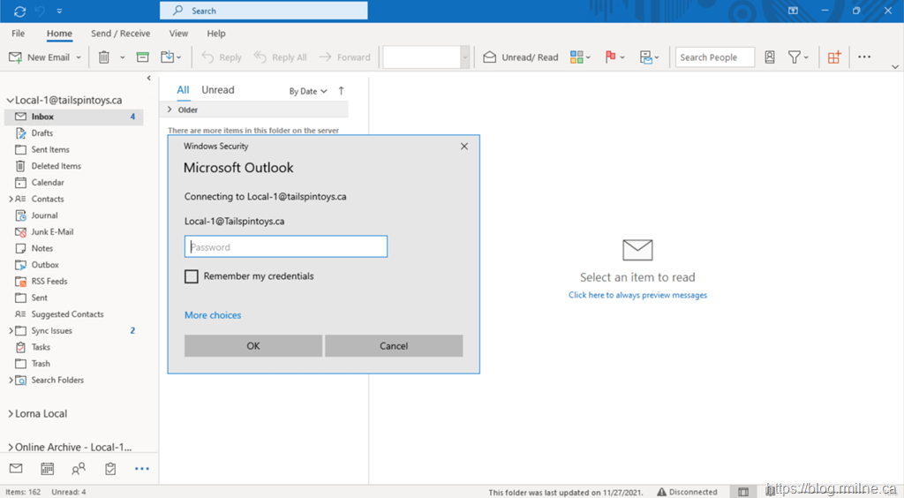Click the Flag follow-up icon
The height and width of the screenshot is (498, 904).
pos(610,57)
